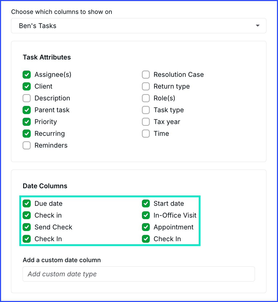
Task: Tick the Return type checkbox
Action: (x=146, y=86)
